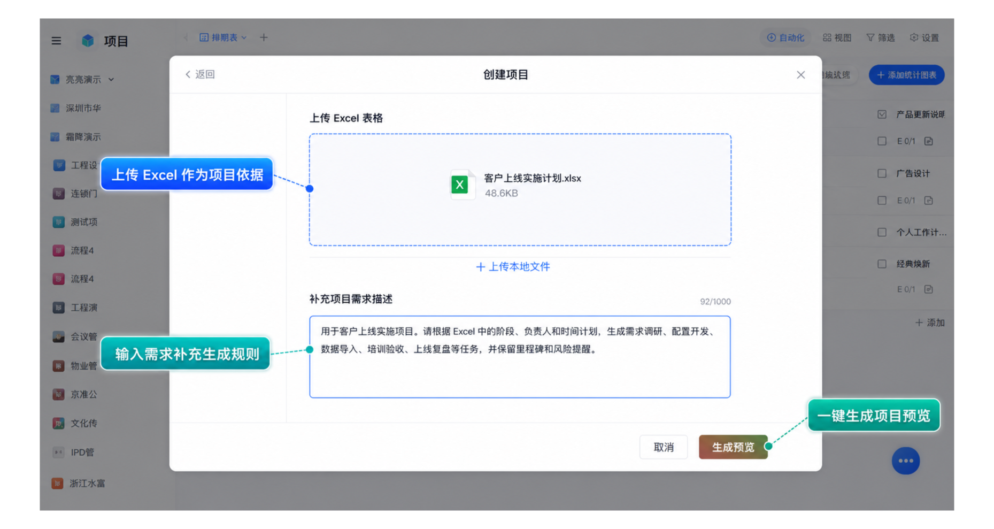Image resolution: width=994 pixels, height=529 pixels.
Task: Check the E 0/1 box under 产品更新说明
Action: click(882, 141)
